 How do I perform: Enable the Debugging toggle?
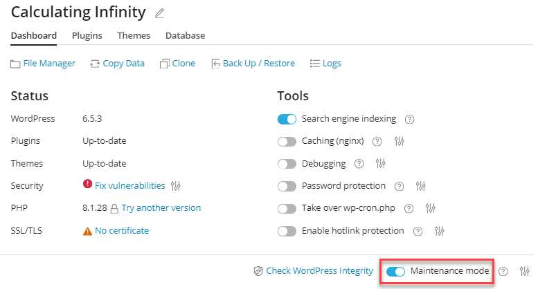287,164
